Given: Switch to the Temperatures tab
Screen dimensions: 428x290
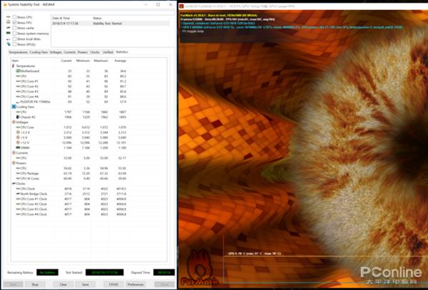Looking at the screenshot, I should click(x=18, y=52).
